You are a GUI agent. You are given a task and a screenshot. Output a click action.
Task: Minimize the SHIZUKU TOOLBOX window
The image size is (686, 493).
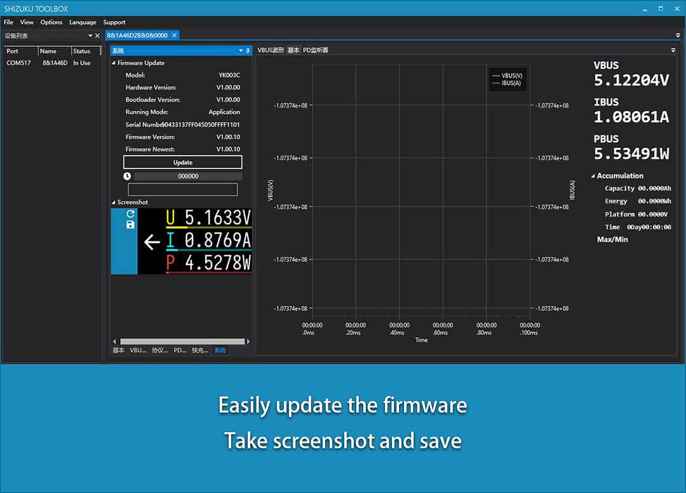point(645,9)
